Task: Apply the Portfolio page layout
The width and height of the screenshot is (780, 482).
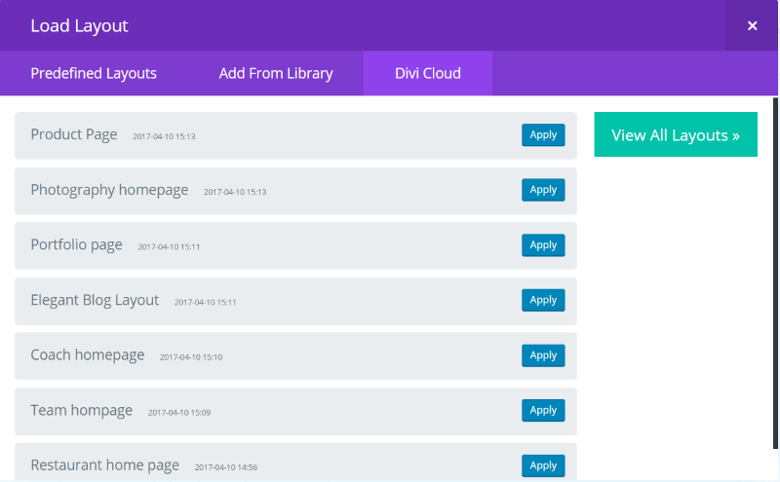Action: point(543,245)
